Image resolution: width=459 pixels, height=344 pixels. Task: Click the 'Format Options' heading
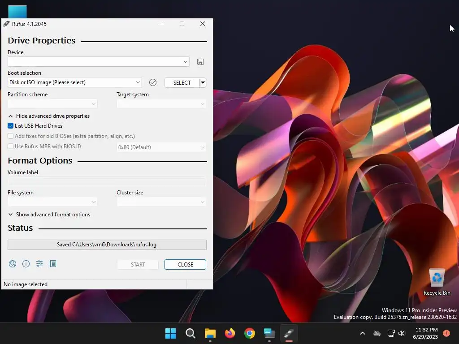[x=40, y=161]
